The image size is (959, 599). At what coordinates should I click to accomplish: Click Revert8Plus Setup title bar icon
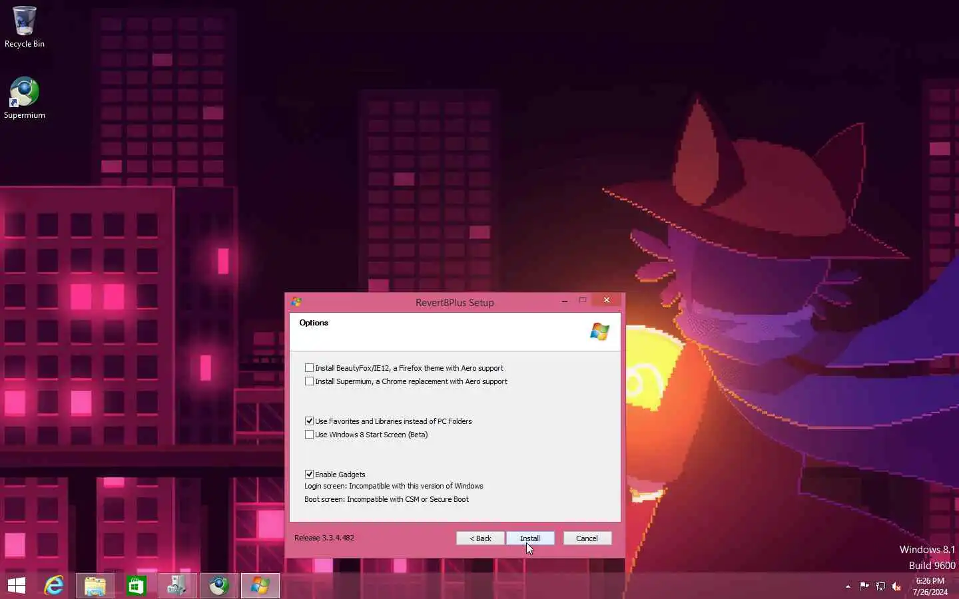[x=296, y=302]
